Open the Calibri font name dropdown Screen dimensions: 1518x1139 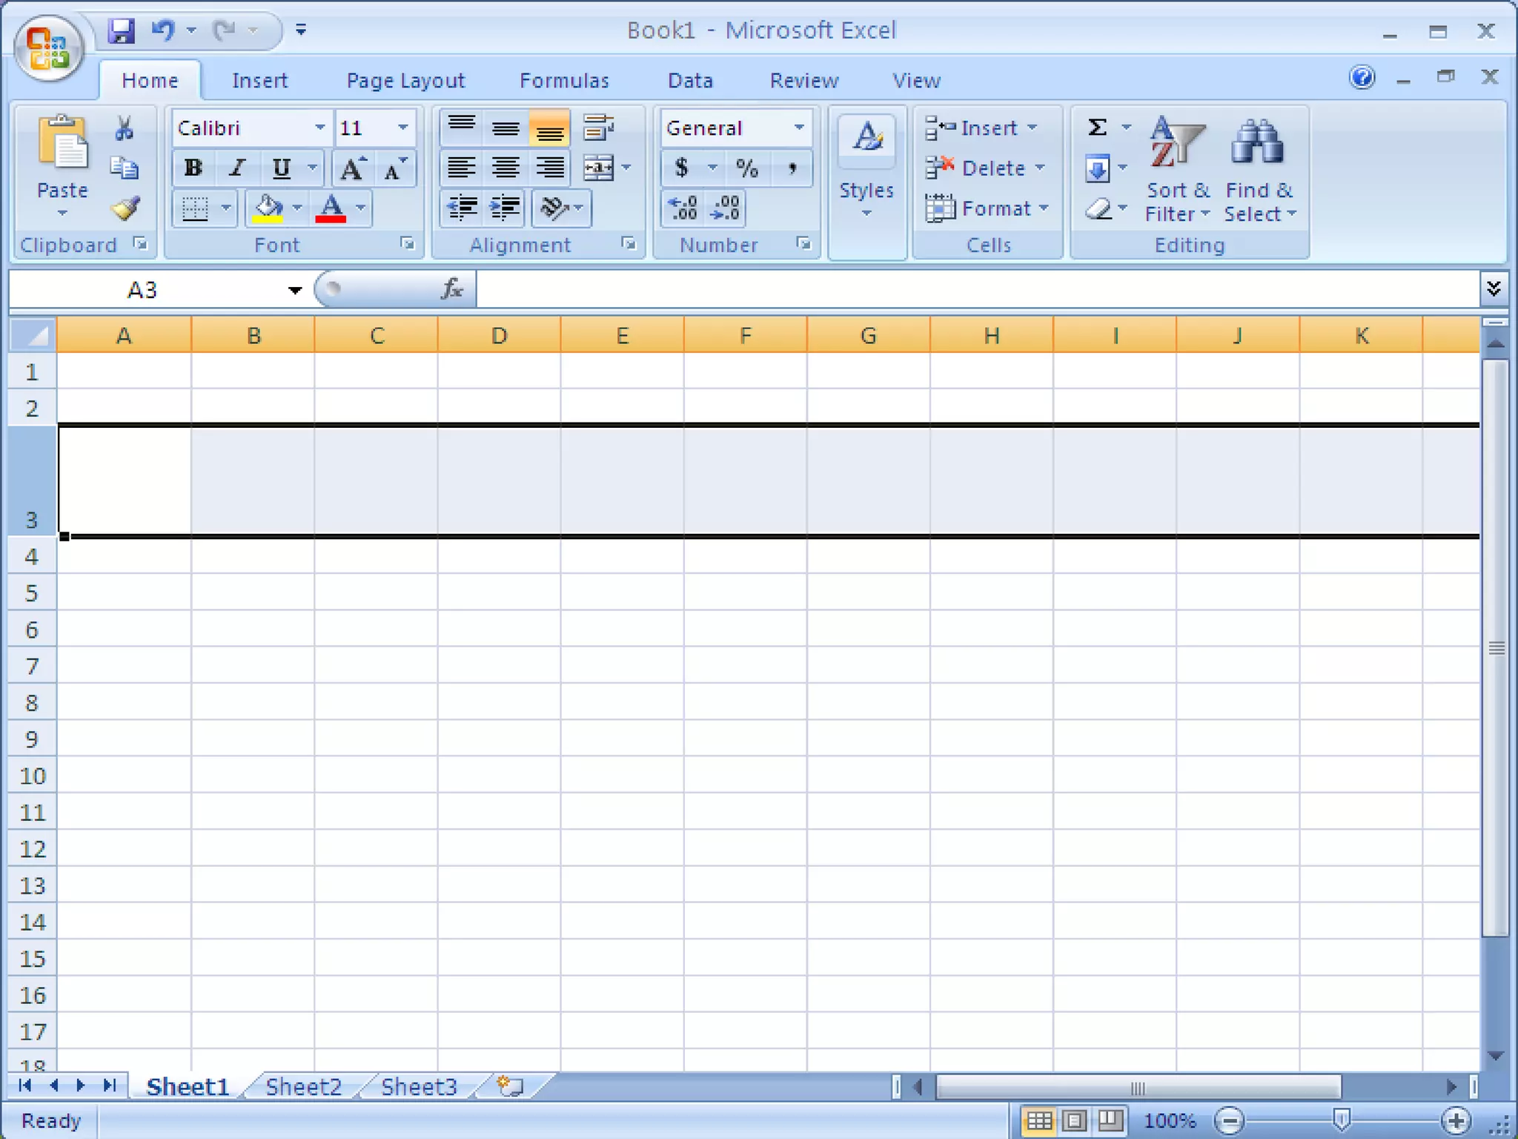click(x=319, y=128)
